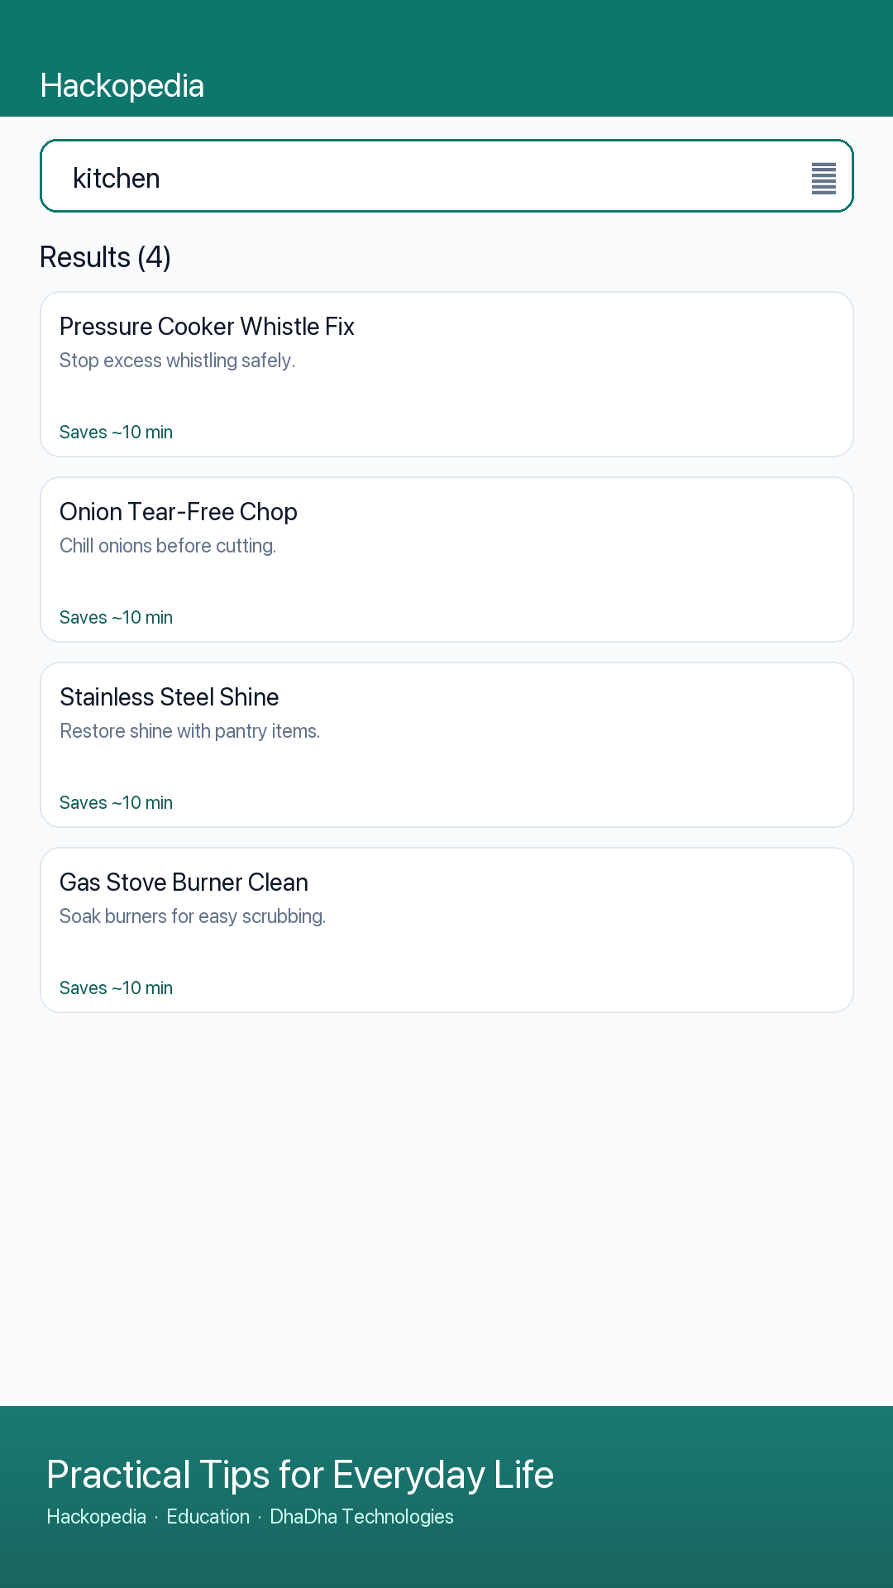Tap Saves ~10 min on Stainless Steel card
Screen dimensions: 893x1588
116,802
